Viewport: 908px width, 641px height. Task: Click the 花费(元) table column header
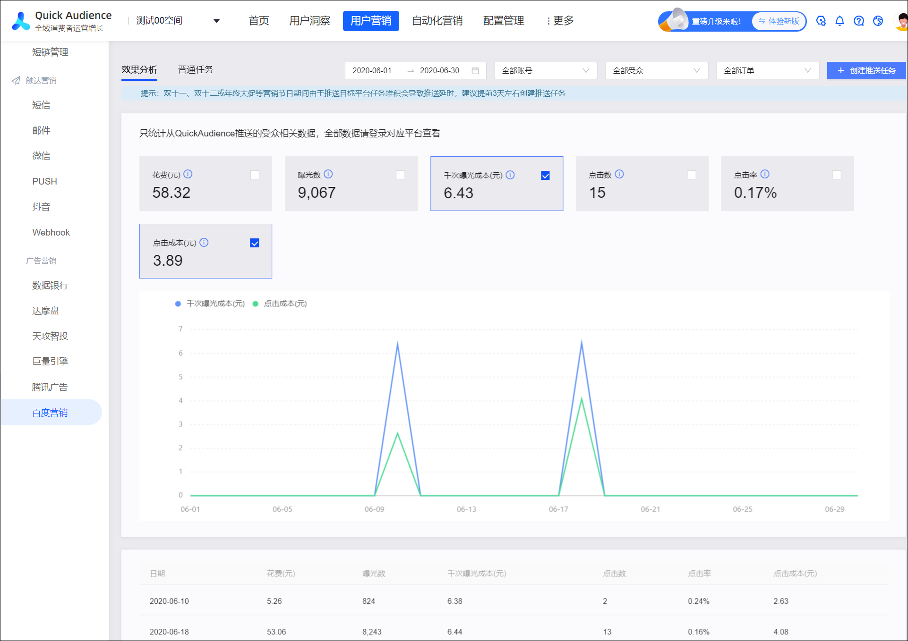[281, 574]
